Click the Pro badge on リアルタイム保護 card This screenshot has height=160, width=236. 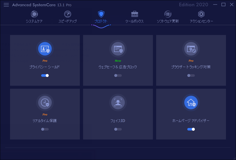point(45,114)
